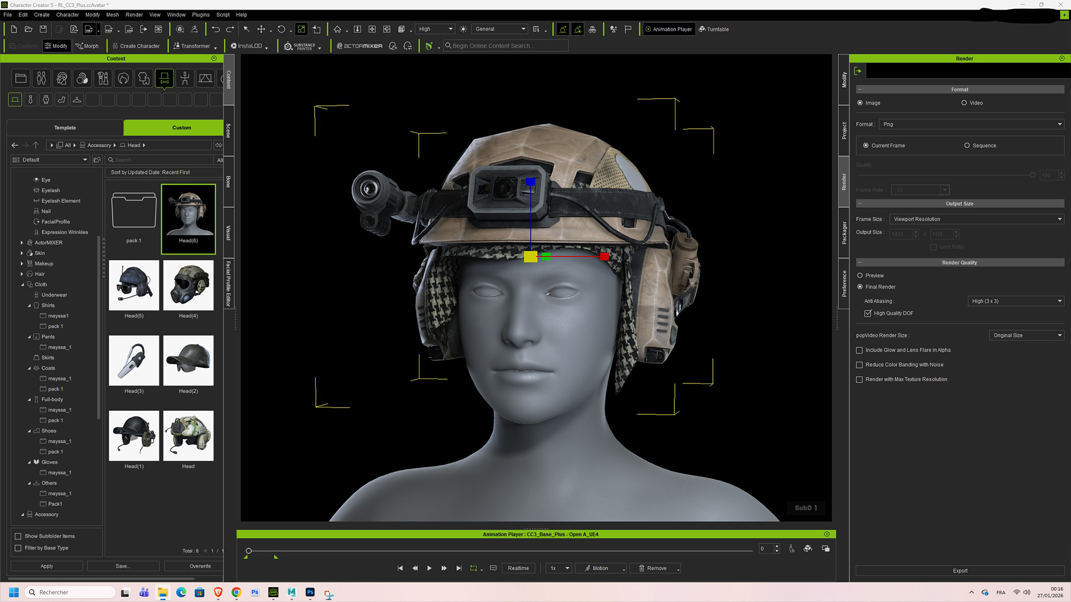Enable Reduce Color Banding with Noise

[859, 365]
